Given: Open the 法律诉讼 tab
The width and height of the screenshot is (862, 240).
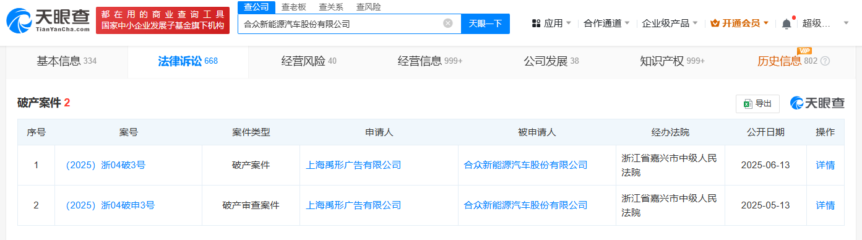Looking at the screenshot, I should tap(187, 61).
